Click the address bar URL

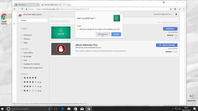(62, 9)
